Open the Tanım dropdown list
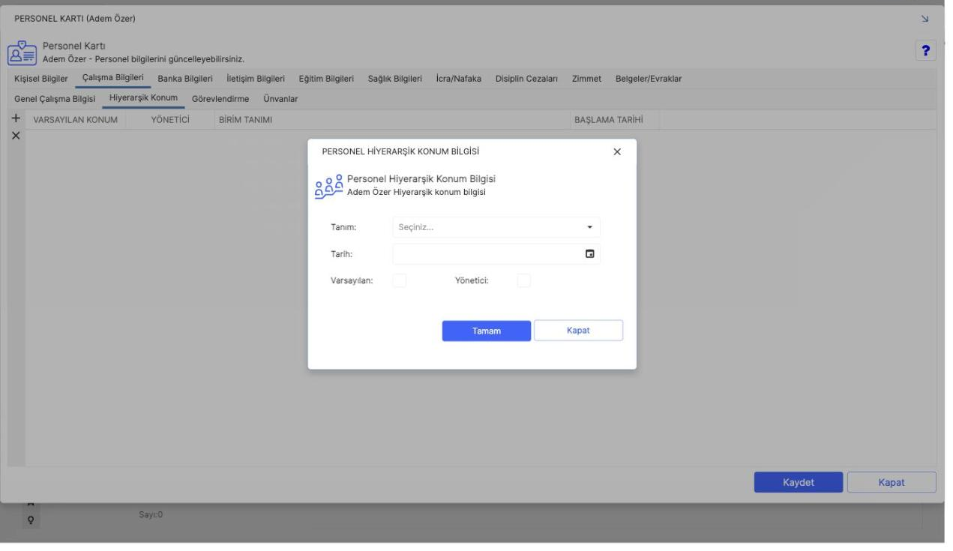 tap(496, 227)
